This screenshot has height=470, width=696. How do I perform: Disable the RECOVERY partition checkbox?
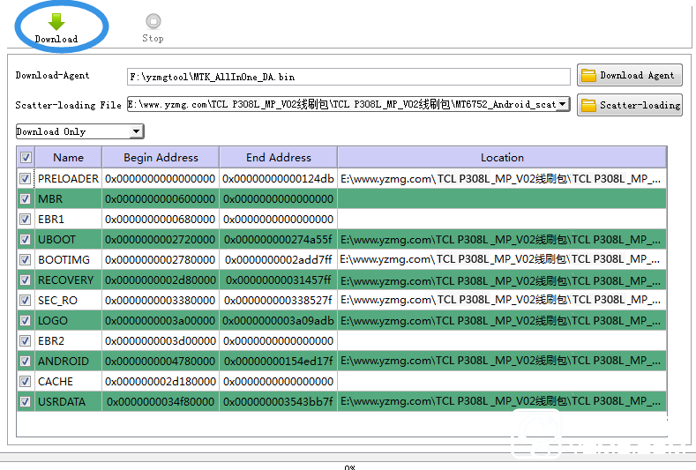pos(26,280)
